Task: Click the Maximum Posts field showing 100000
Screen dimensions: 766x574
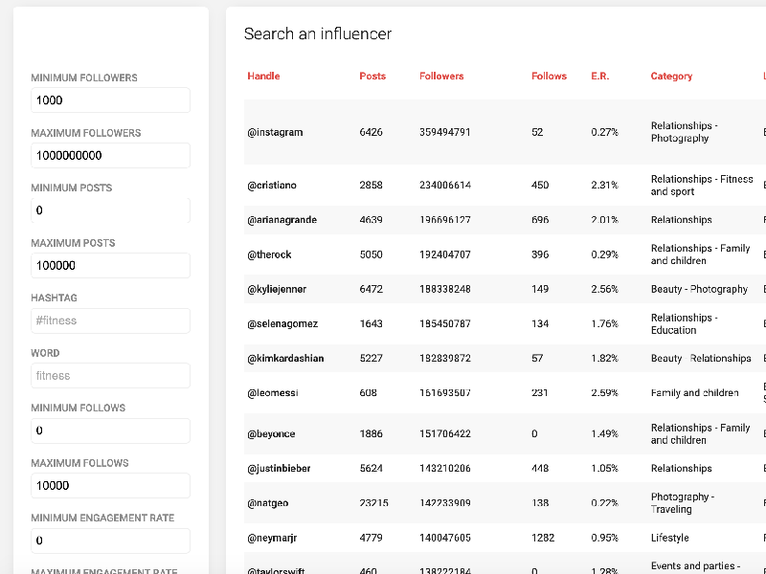Action: pyautogui.click(x=110, y=266)
